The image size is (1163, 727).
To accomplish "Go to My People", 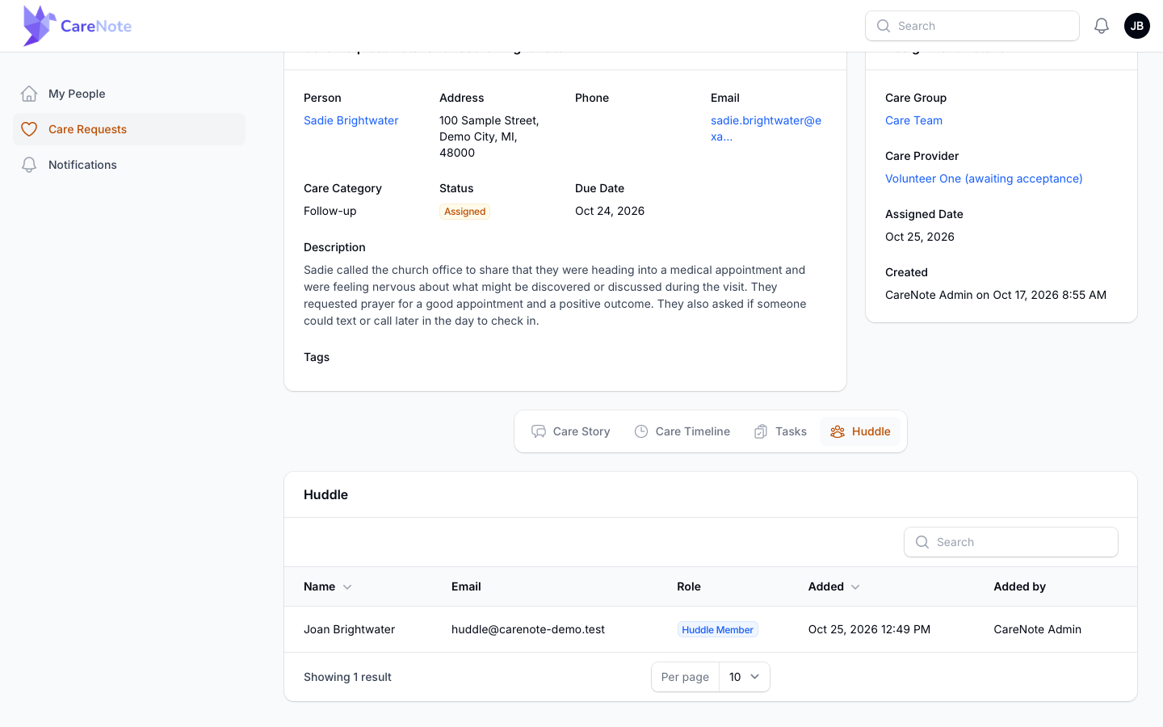I will click(x=129, y=94).
